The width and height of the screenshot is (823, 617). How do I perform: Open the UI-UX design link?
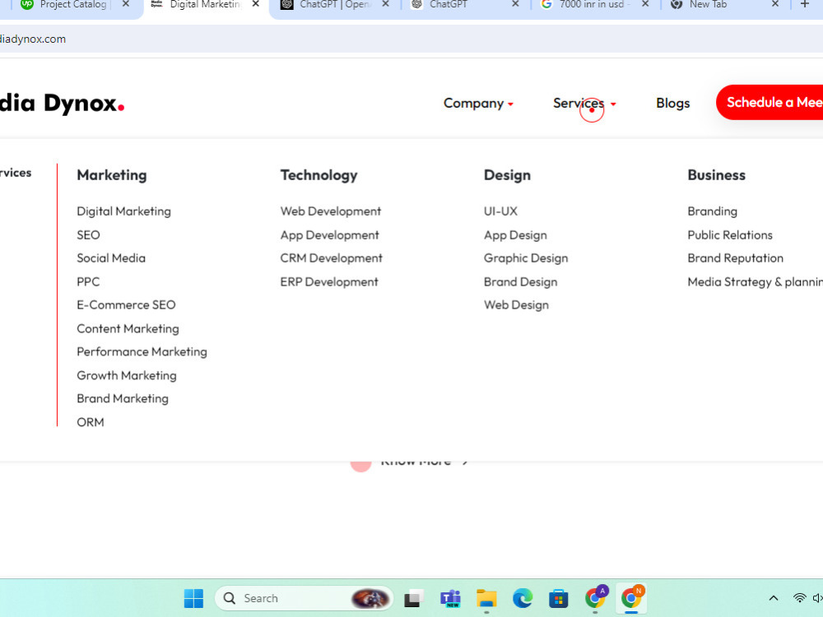tap(500, 211)
